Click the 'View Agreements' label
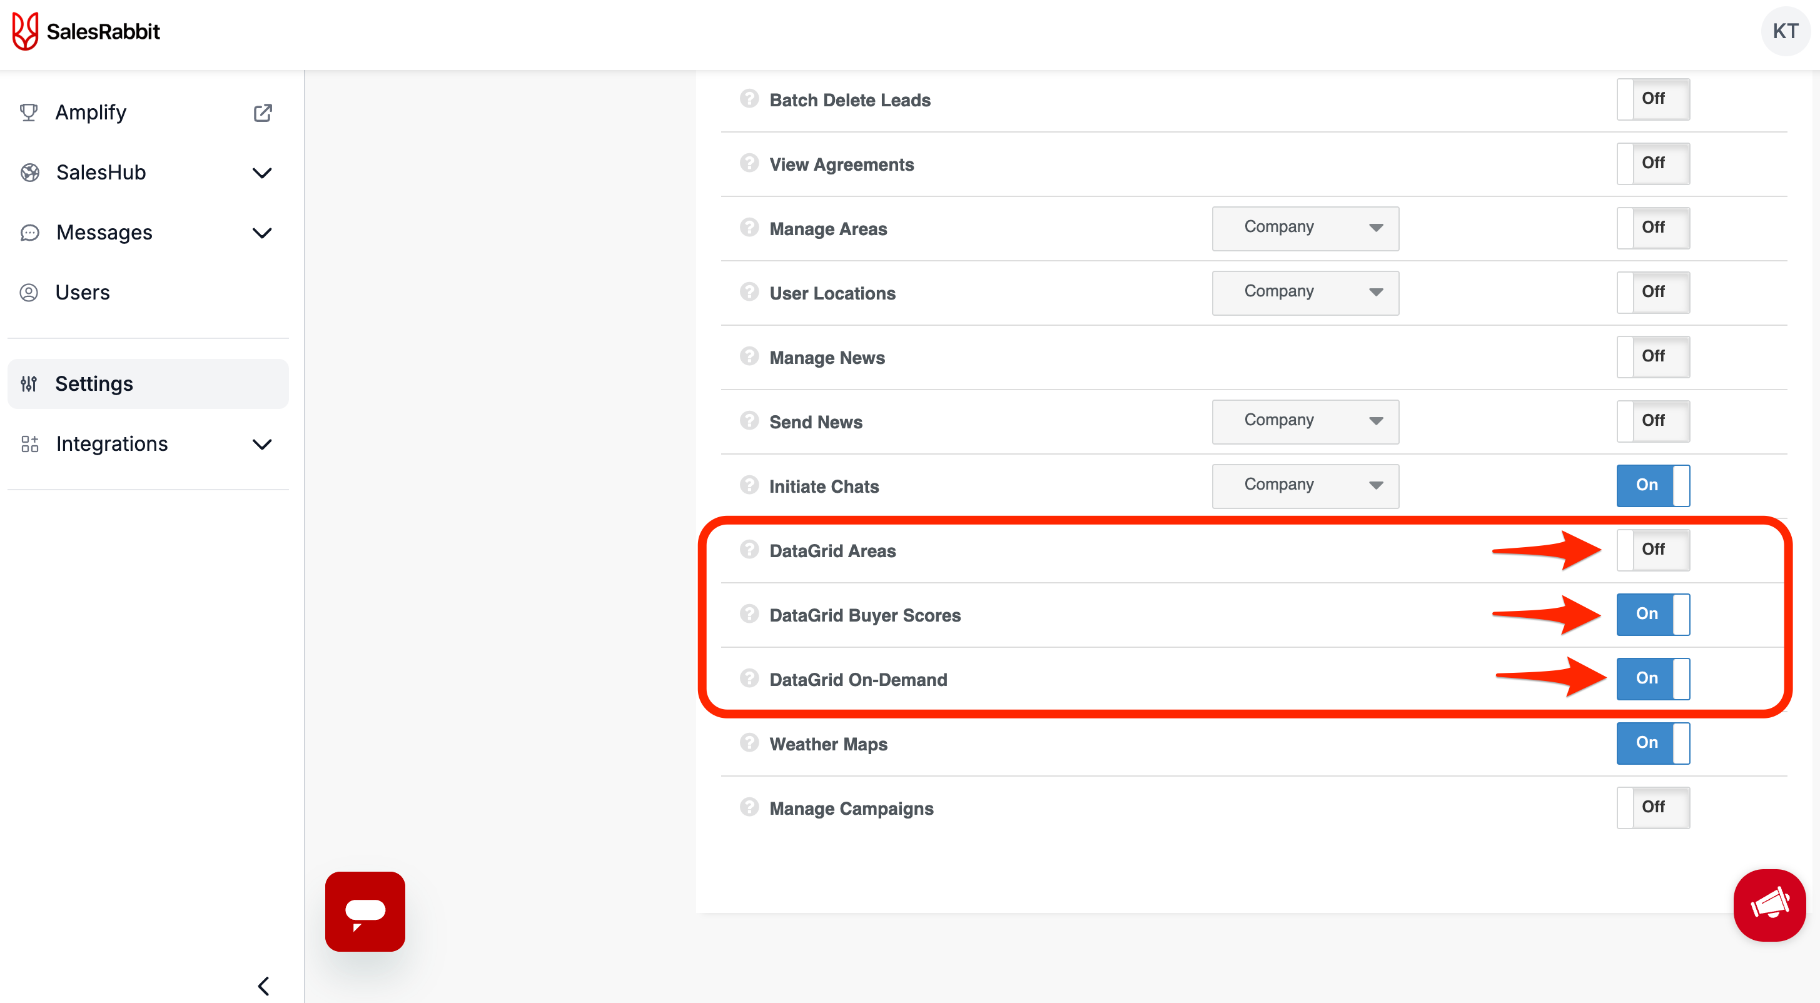 [841, 164]
